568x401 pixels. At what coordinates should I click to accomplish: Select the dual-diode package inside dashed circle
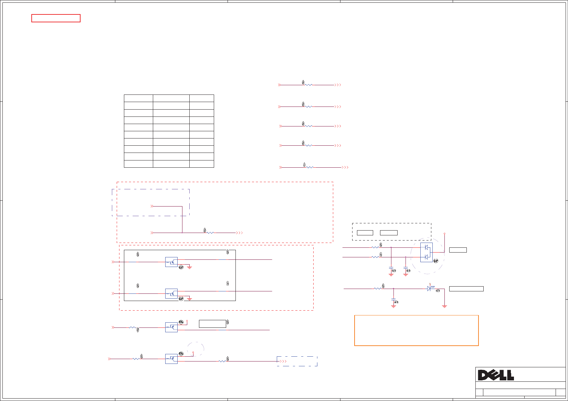(427, 252)
